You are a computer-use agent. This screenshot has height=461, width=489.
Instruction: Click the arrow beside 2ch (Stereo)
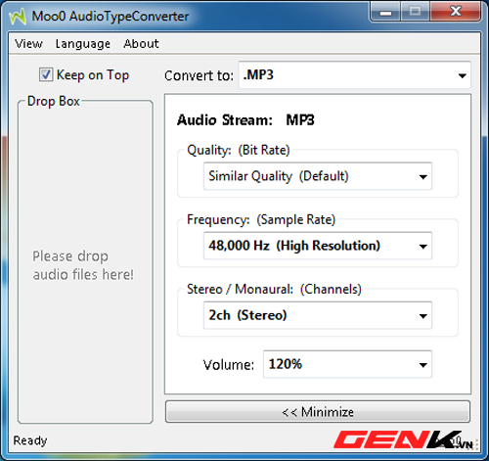coord(422,316)
